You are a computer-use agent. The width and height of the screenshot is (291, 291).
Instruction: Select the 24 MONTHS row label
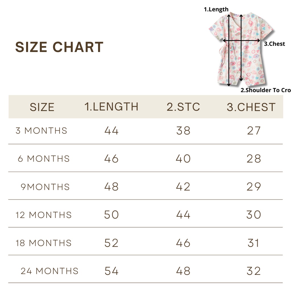click(49, 271)
